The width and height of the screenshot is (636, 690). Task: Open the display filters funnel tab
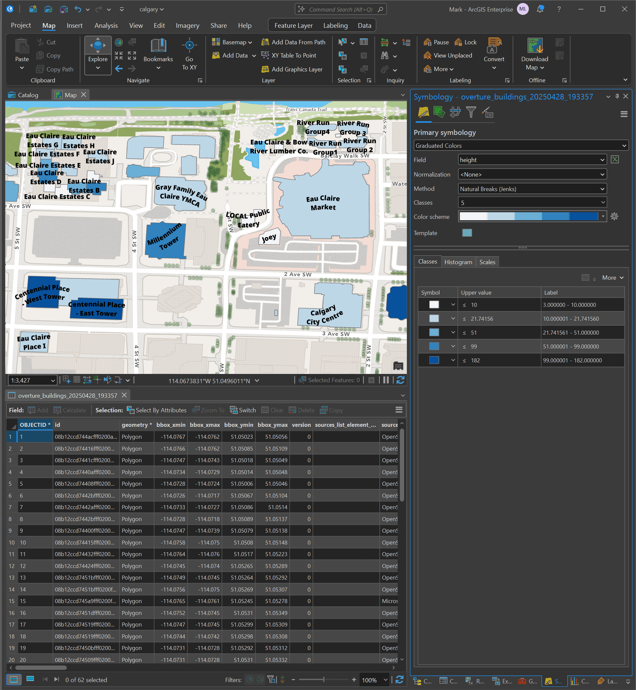pyautogui.click(x=471, y=112)
